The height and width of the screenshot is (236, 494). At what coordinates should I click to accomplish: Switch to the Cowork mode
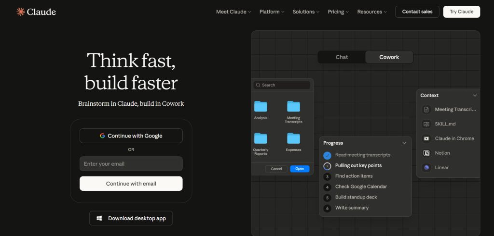pyautogui.click(x=389, y=57)
